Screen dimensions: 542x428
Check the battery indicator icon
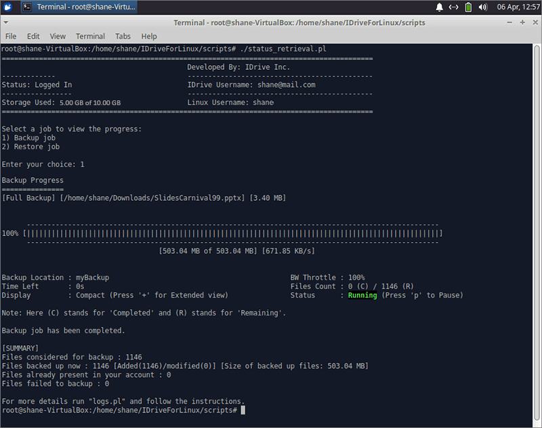(x=468, y=7)
